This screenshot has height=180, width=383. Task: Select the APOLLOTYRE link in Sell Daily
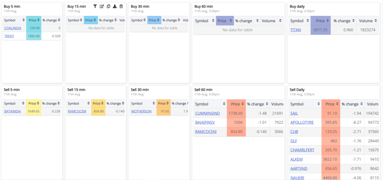(x=302, y=122)
